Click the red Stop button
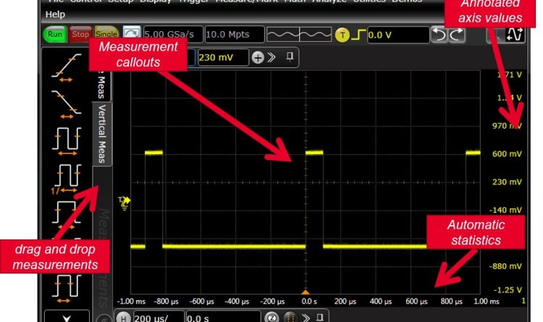 (80, 34)
